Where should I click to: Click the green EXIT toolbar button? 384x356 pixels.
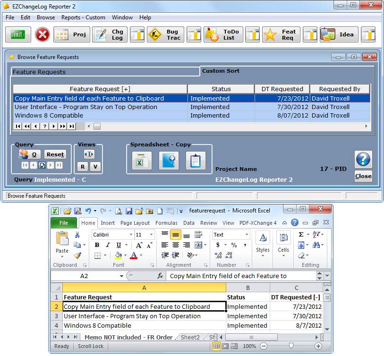pos(18,34)
